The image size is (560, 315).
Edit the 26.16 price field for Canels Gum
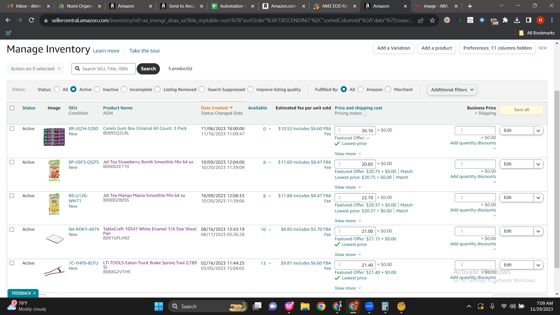click(355, 131)
